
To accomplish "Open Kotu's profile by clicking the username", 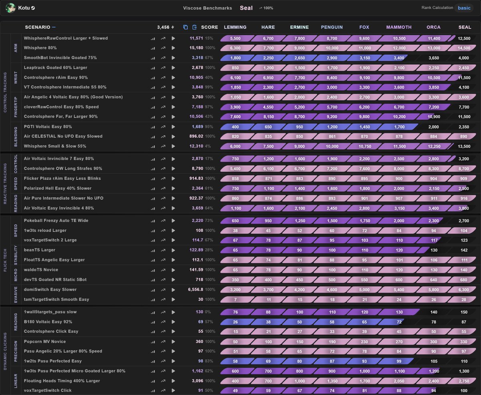I will click(x=24, y=8).
